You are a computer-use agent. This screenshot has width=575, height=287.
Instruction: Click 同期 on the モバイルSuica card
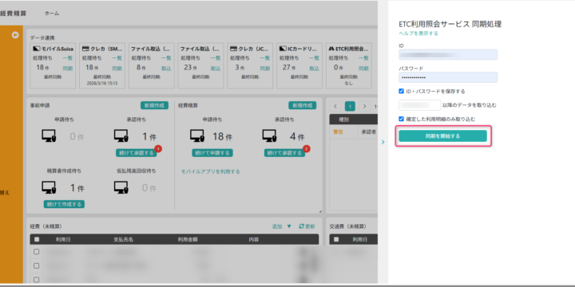[67, 69]
